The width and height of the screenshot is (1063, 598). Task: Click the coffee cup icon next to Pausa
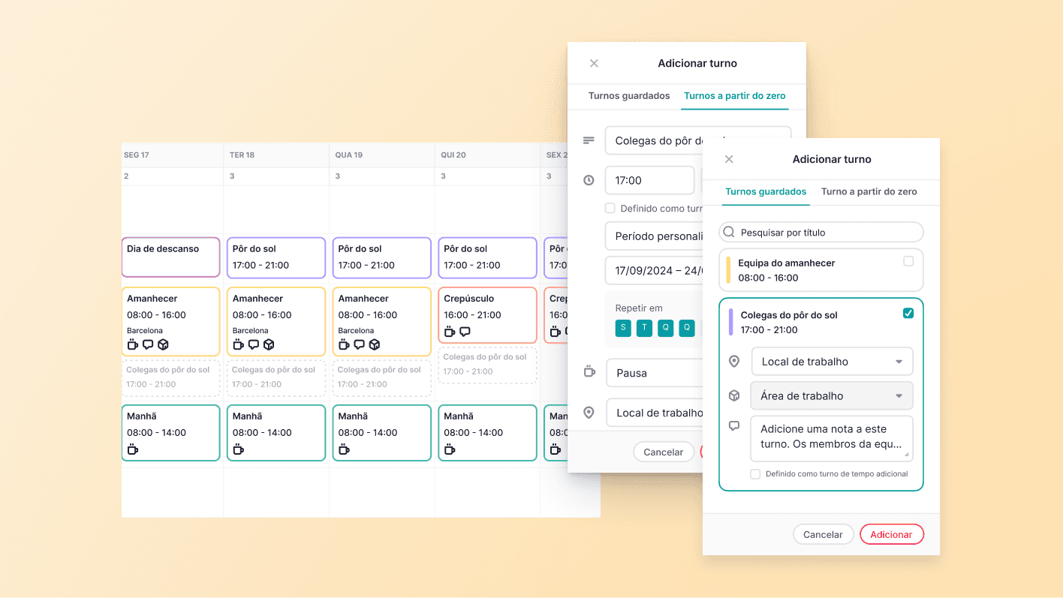click(589, 372)
